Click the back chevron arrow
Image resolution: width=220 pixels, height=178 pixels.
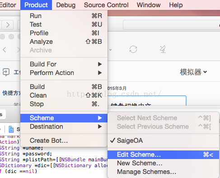(5, 50)
